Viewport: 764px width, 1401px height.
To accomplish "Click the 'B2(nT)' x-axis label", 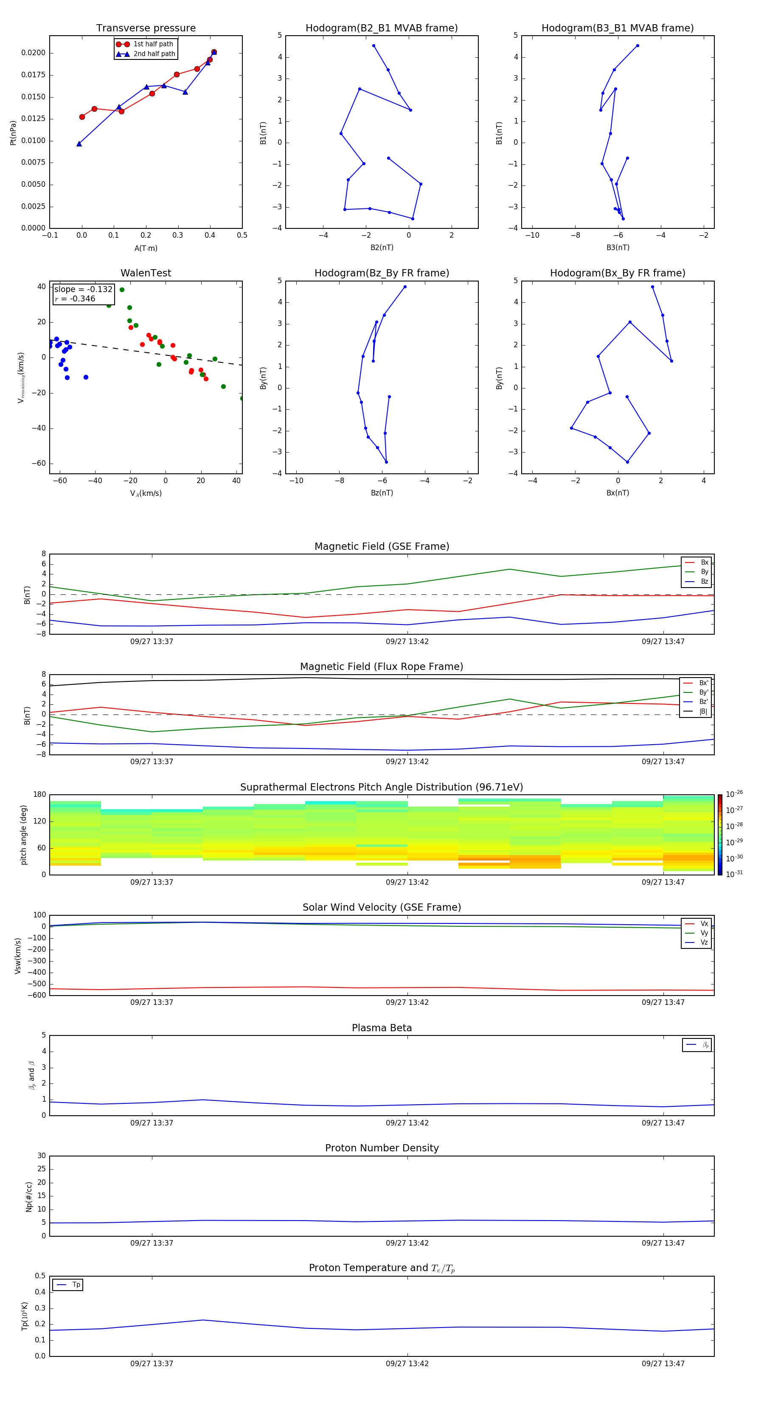I will pos(382,248).
